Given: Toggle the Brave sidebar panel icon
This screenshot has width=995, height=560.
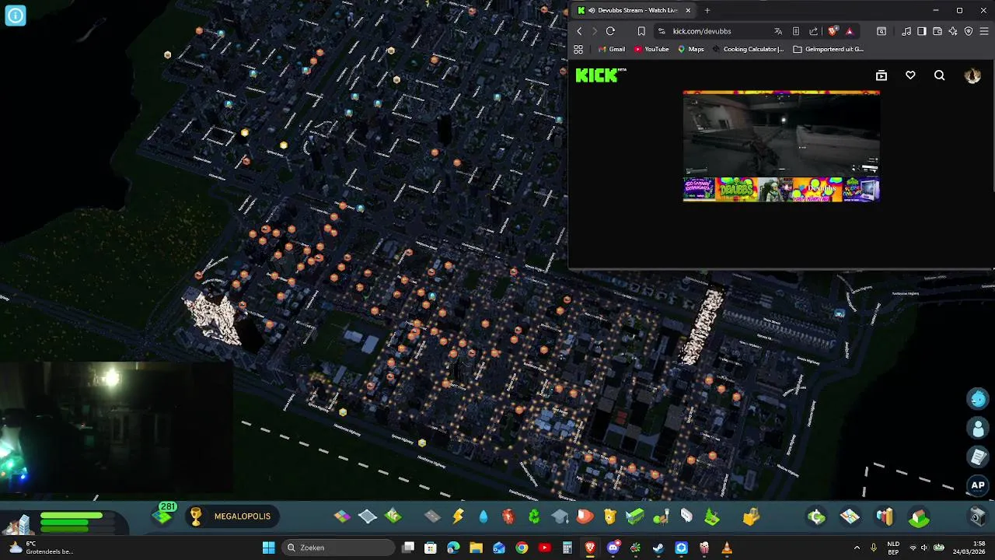Looking at the screenshot, I should click(x=922, y=31).
